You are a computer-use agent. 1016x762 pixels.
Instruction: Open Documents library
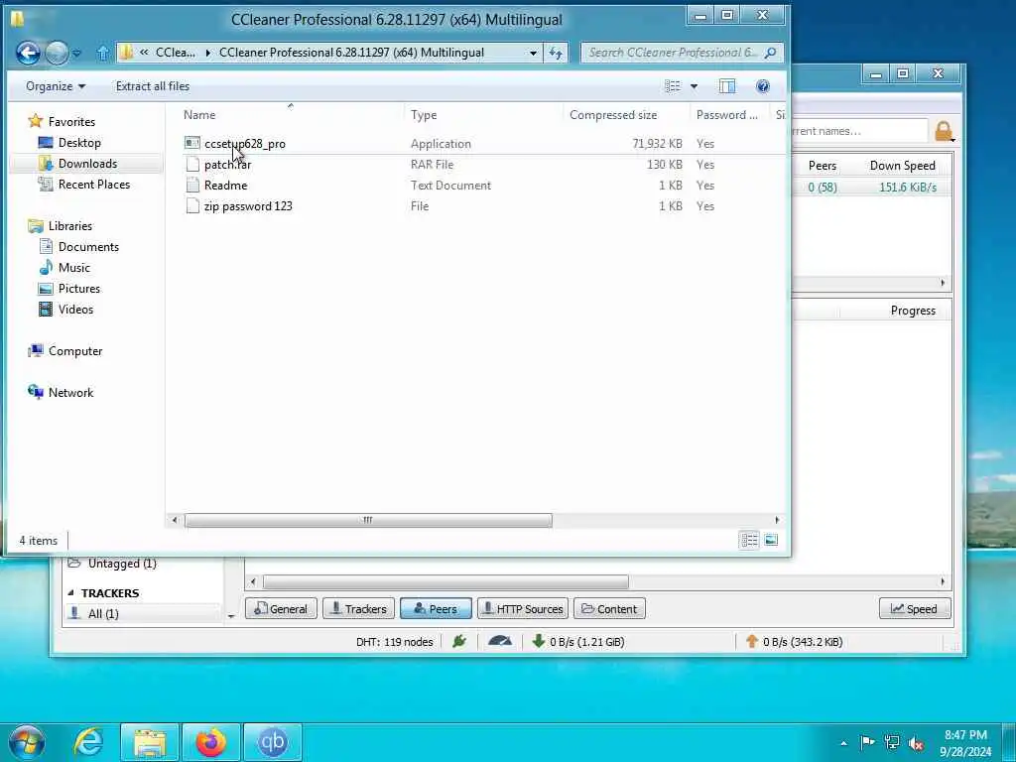pyautogui.click(x=88, y=246)
